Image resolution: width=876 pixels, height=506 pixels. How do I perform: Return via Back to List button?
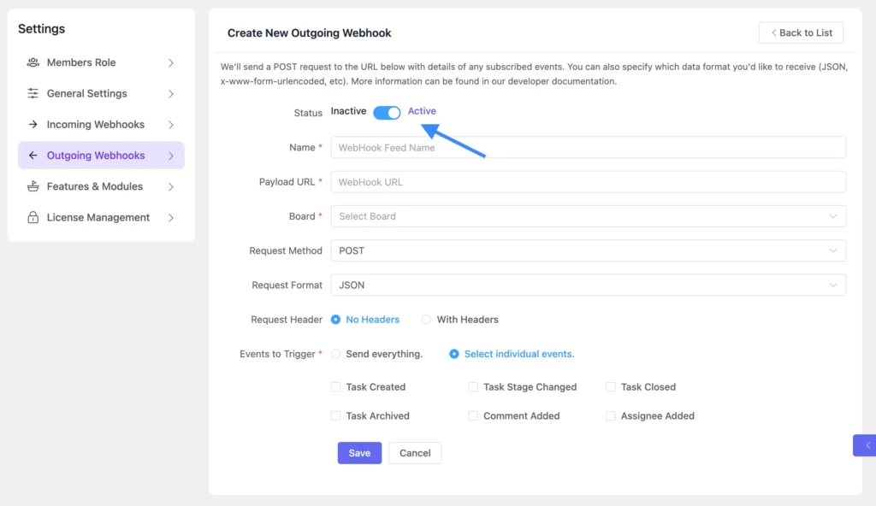pyautogui.click(x=801, y=32)
